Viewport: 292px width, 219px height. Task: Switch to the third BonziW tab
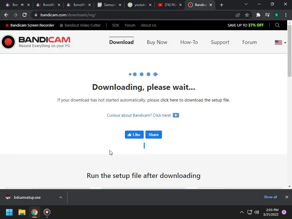pos(79,5)
